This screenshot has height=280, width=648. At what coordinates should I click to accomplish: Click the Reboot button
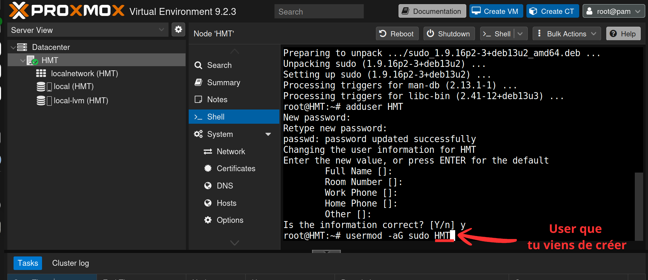(x=397, y=34)
